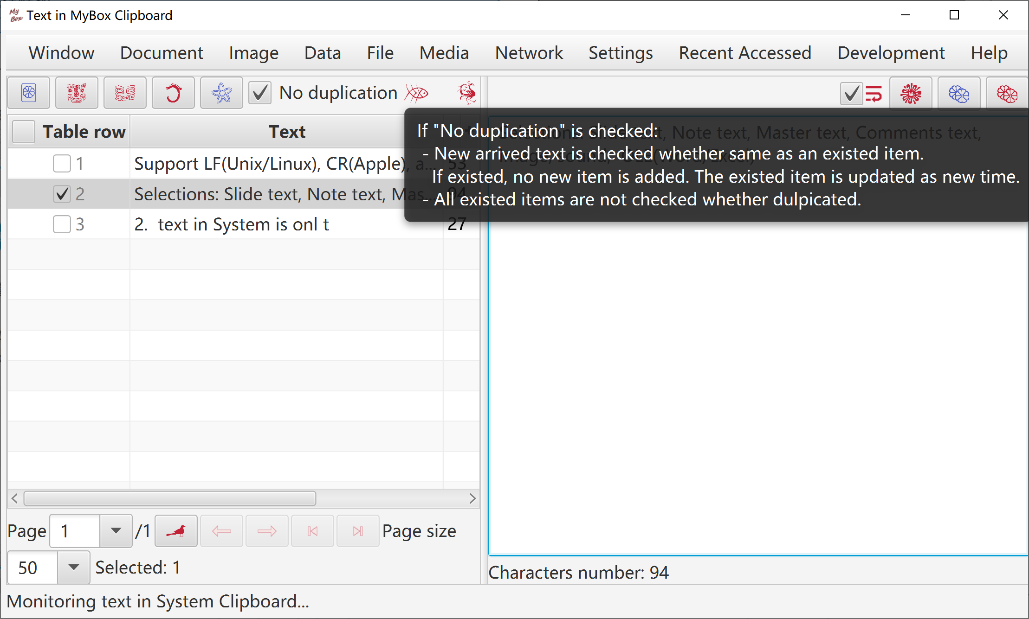
Task: Jump to first page button
Action: click(x=312, y=531)
